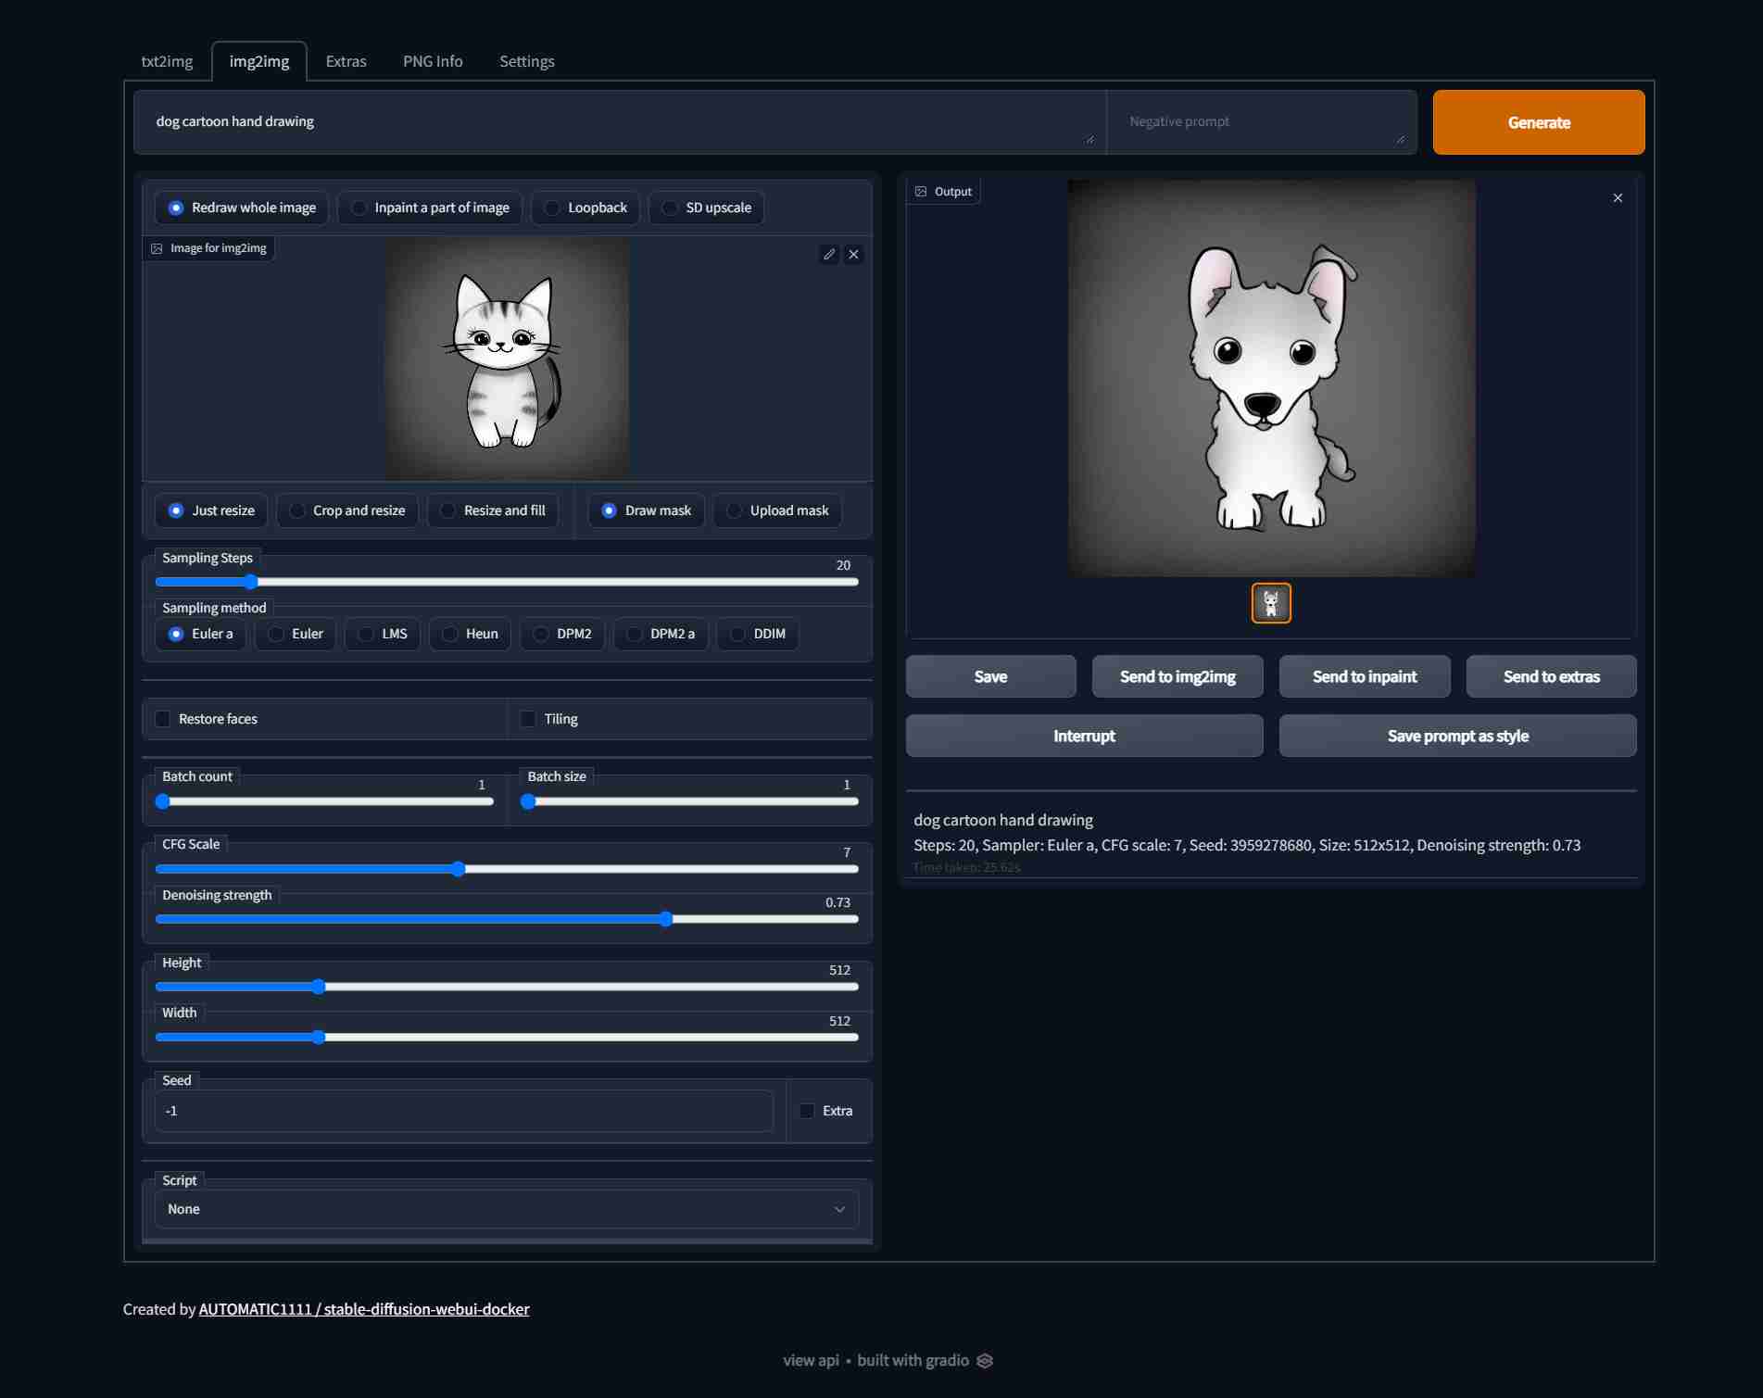
Task: Clear the uploaded cat image using its × icon
Action: pyautogui.click(x=853, y=254)
